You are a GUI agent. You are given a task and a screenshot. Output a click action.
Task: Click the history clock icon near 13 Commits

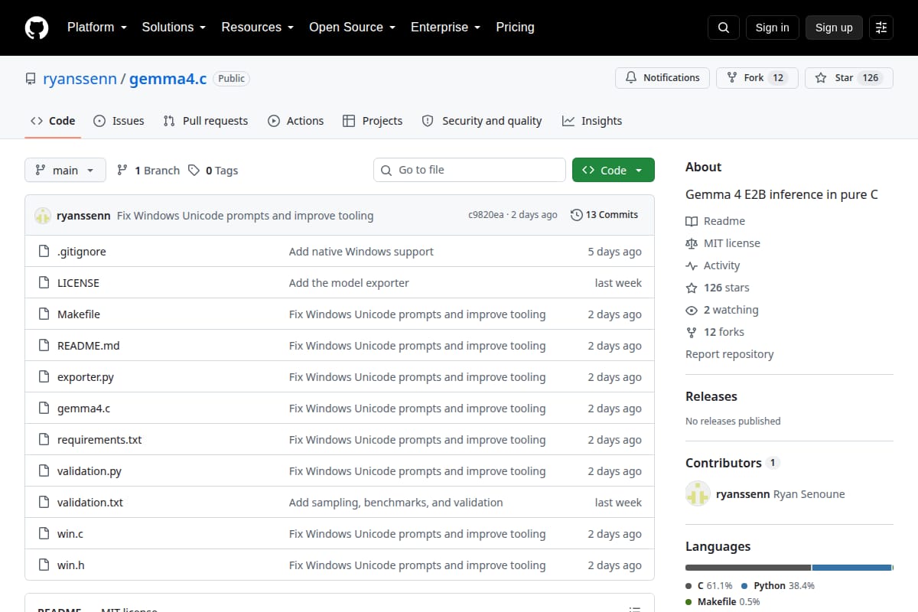[x=576, y=215]
